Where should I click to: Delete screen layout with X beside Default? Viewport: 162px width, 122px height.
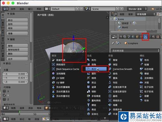point(81,9)
